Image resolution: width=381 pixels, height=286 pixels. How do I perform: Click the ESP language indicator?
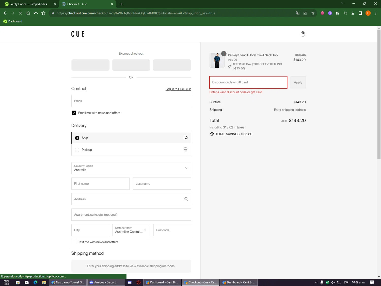tap(346, 282)
